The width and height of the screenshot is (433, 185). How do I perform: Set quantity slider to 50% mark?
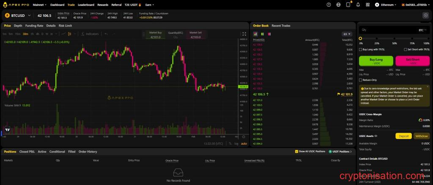tap(395, 38)
